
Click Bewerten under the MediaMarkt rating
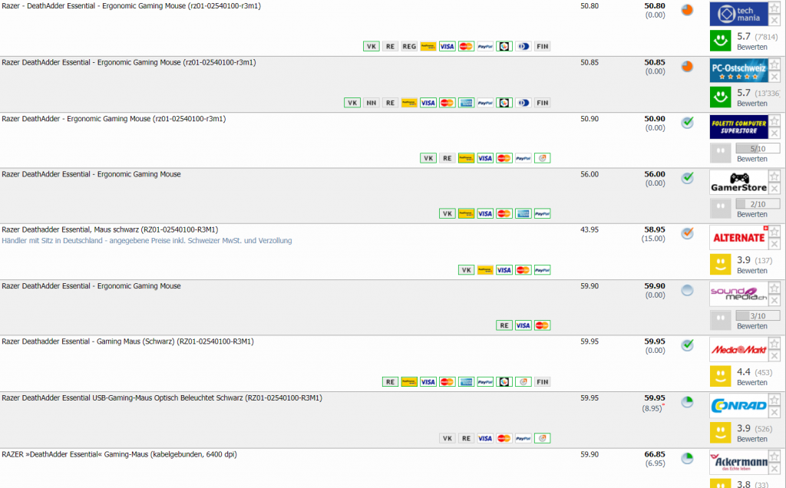pos(752,382)
